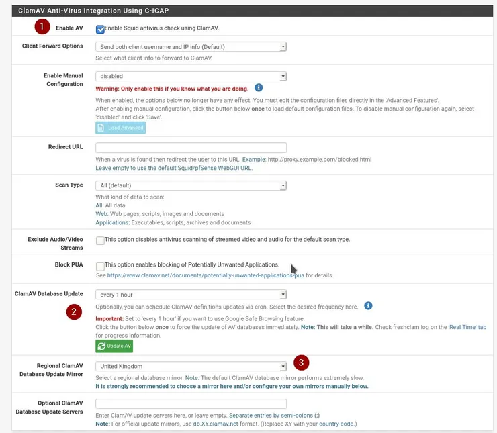
Task: Click the info icon beside manual configuration warning
Action: pyautogui.click(x=259, y=88)
